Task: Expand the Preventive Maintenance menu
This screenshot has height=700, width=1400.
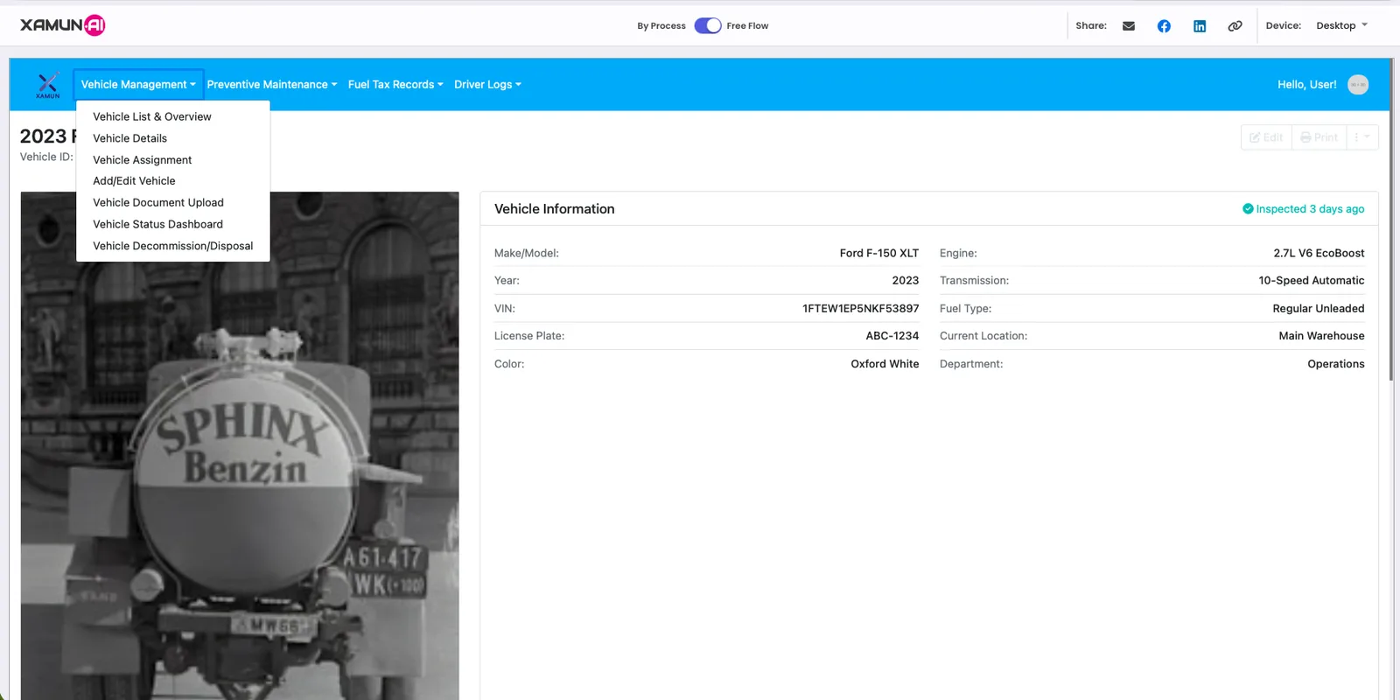Action: click(x=272, y=85)
